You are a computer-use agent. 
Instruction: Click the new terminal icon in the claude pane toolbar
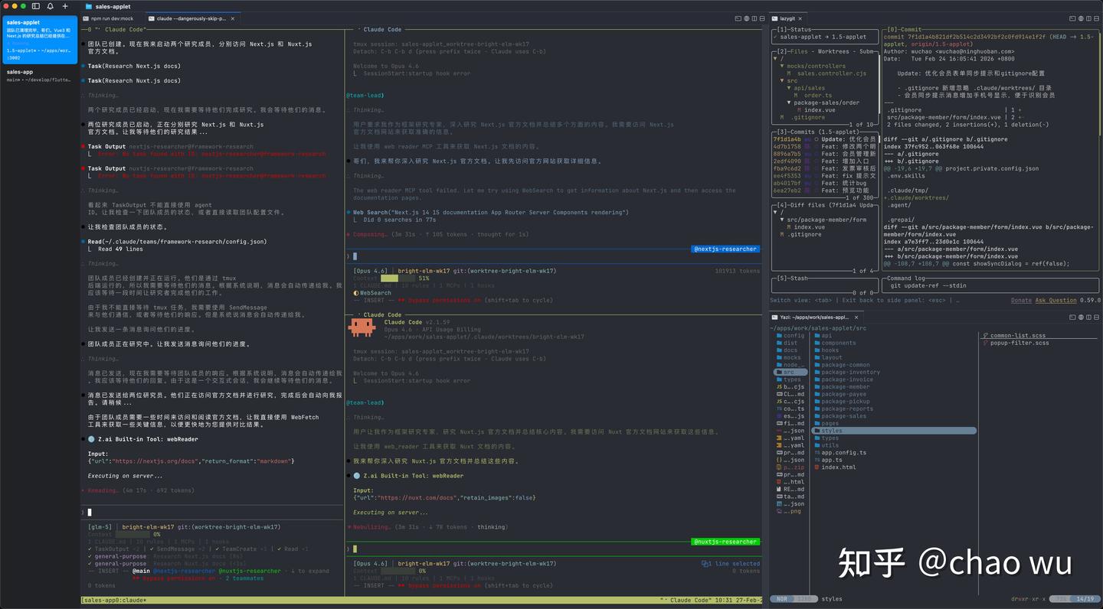[738, 18]
